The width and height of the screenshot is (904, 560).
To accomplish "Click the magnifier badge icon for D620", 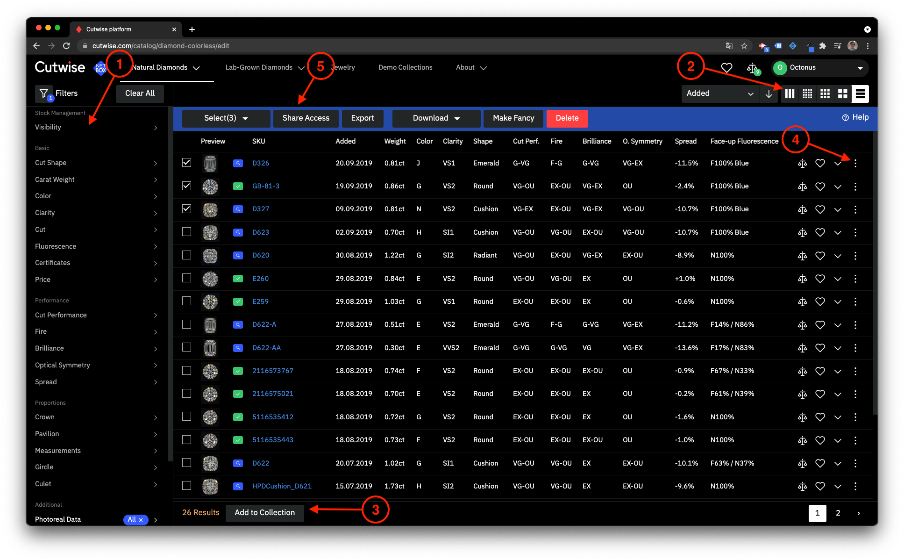I will [238, 255].
